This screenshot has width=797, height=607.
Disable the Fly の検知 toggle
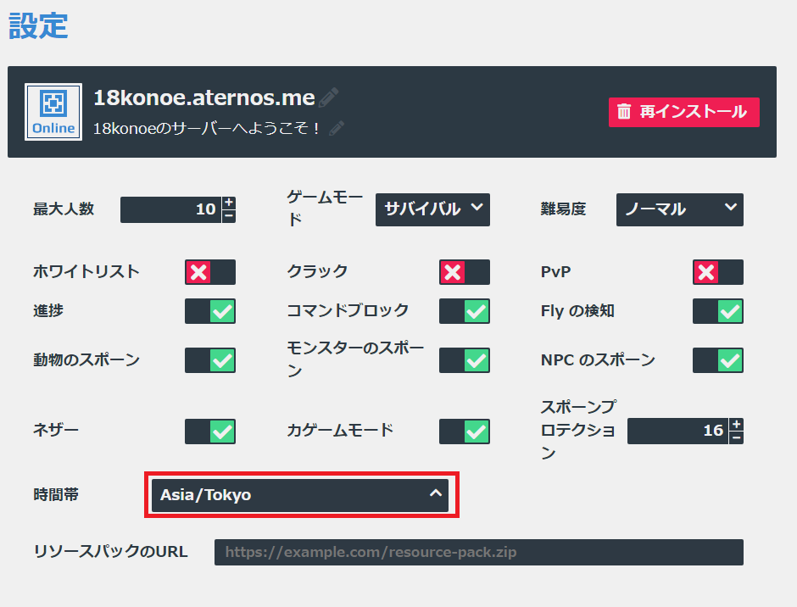(x=717, y=311)
